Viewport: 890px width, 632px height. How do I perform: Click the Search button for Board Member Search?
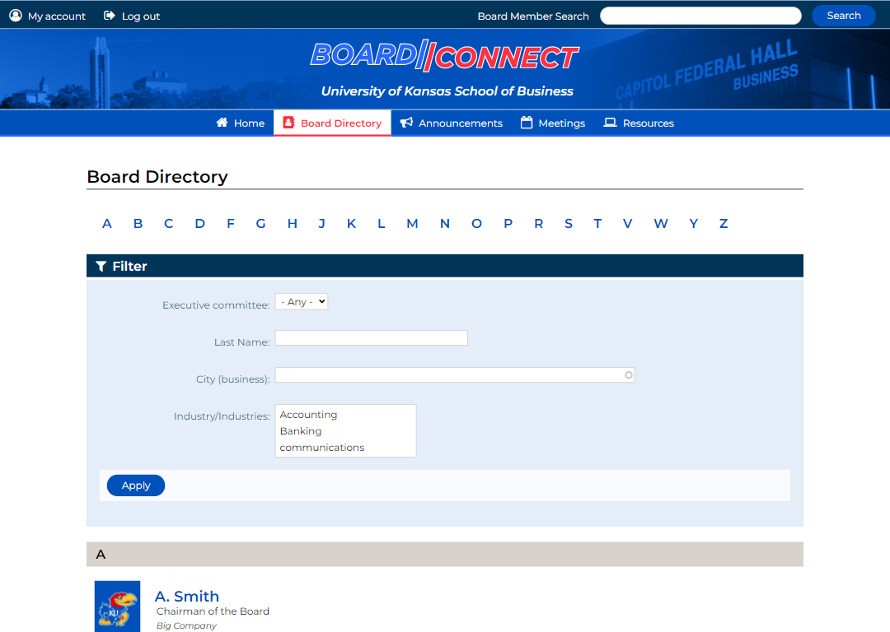coord(843,15)
